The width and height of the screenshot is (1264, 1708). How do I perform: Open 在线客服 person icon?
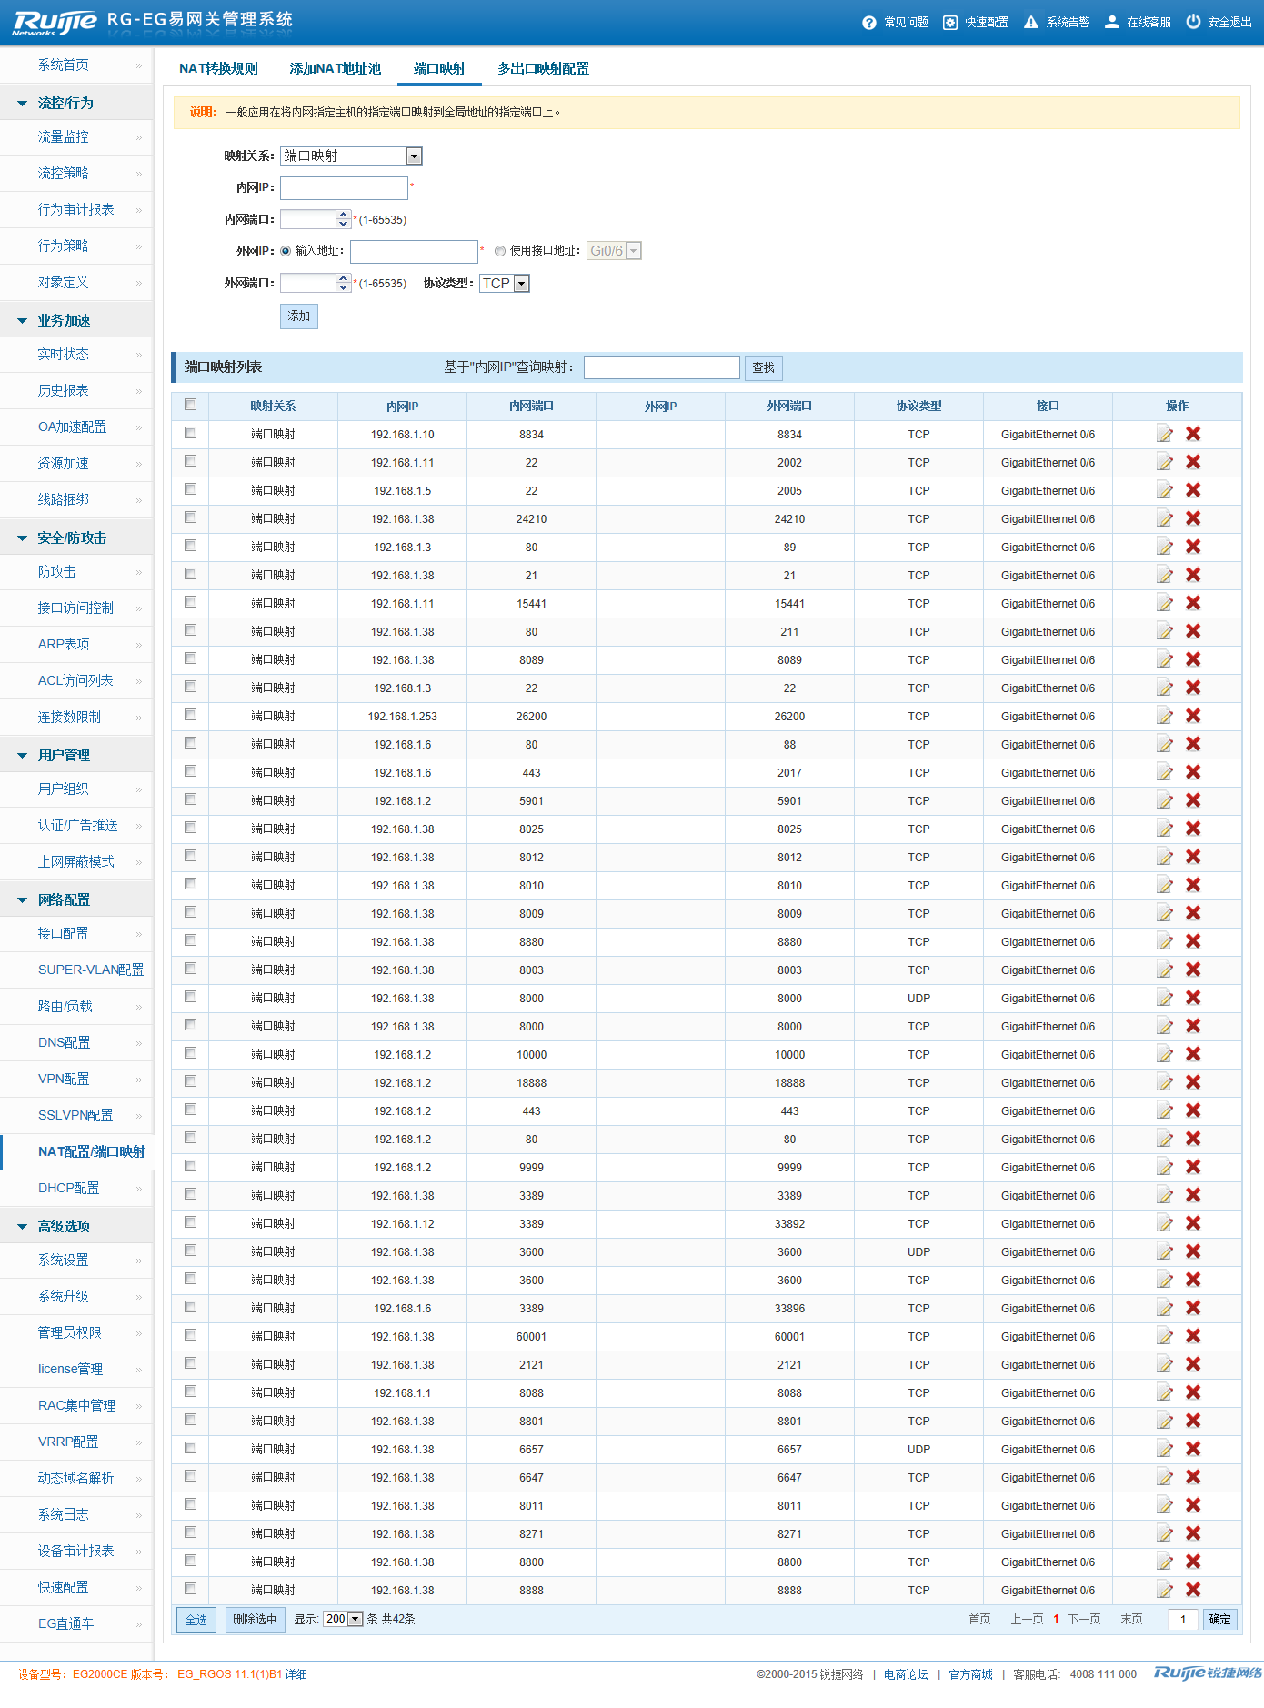click(x=1111, y=22)
